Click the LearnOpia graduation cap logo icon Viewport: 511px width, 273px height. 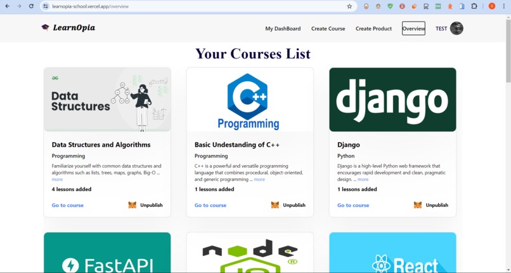coord(45,27)
